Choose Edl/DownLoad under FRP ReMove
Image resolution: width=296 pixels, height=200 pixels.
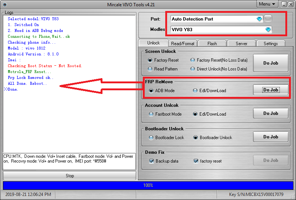pos(195,91)
